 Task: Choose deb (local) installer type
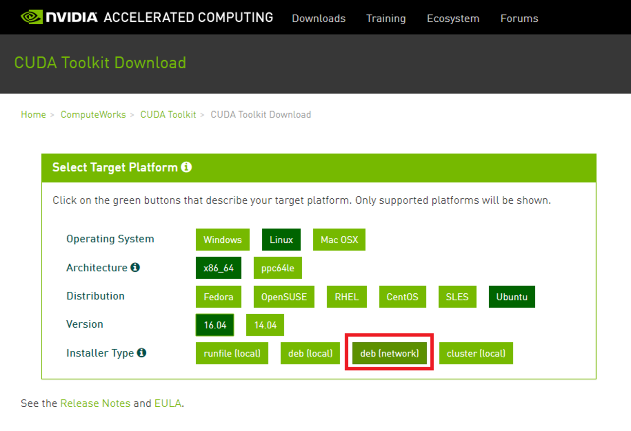click(310, 353)
